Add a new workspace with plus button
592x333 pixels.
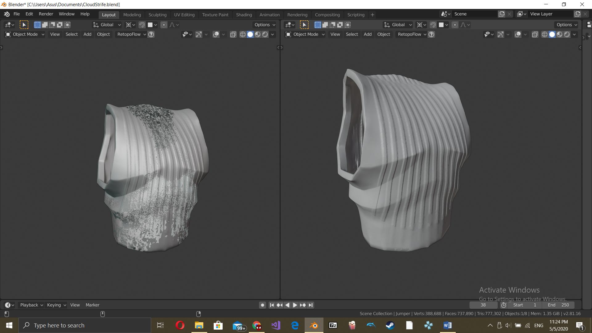pos(372,14)
